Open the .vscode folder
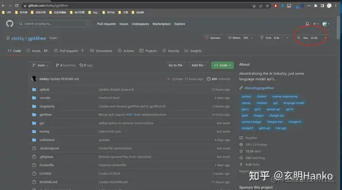The width and height of the screenshot is (342, 190). [45, 98]
